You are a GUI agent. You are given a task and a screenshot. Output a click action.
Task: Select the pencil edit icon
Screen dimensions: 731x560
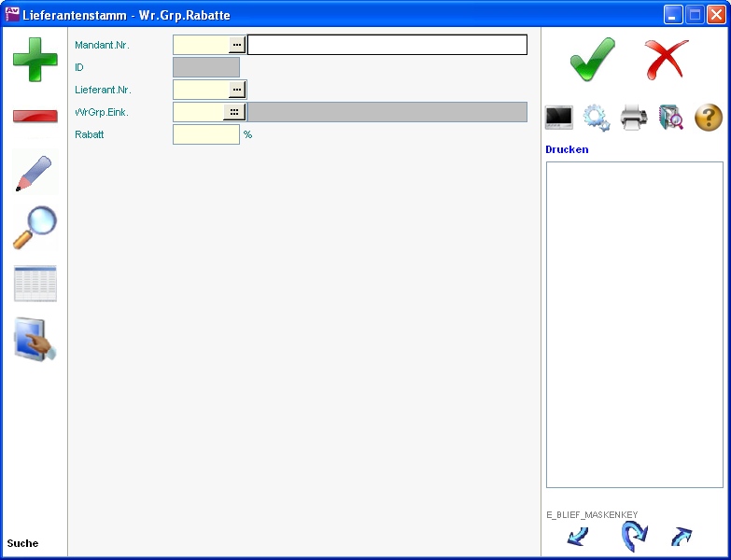point(35,174)
